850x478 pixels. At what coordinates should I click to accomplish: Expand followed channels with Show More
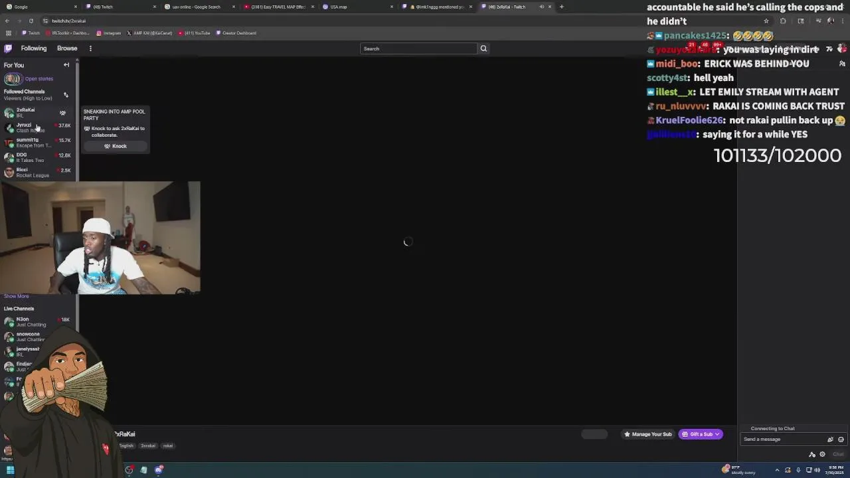[17, 296]
